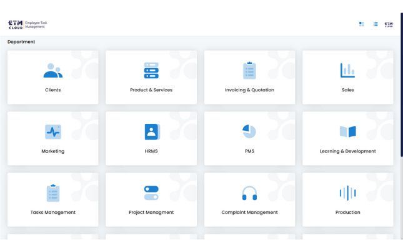Screen dimensions: 403x252
Task: Open the Learning & Development book icon
Action: (348, 132)
